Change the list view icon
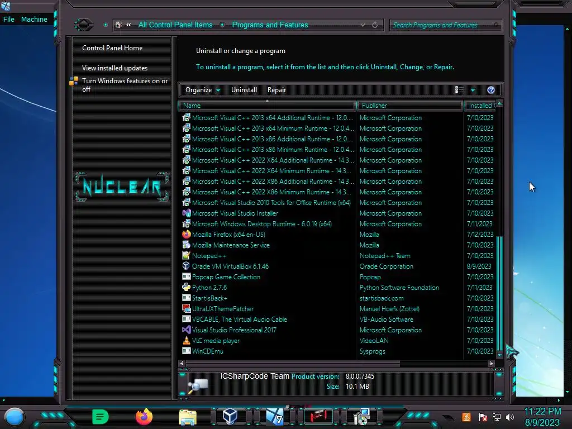Screen dimensions: 572x429 coord(459,90)
